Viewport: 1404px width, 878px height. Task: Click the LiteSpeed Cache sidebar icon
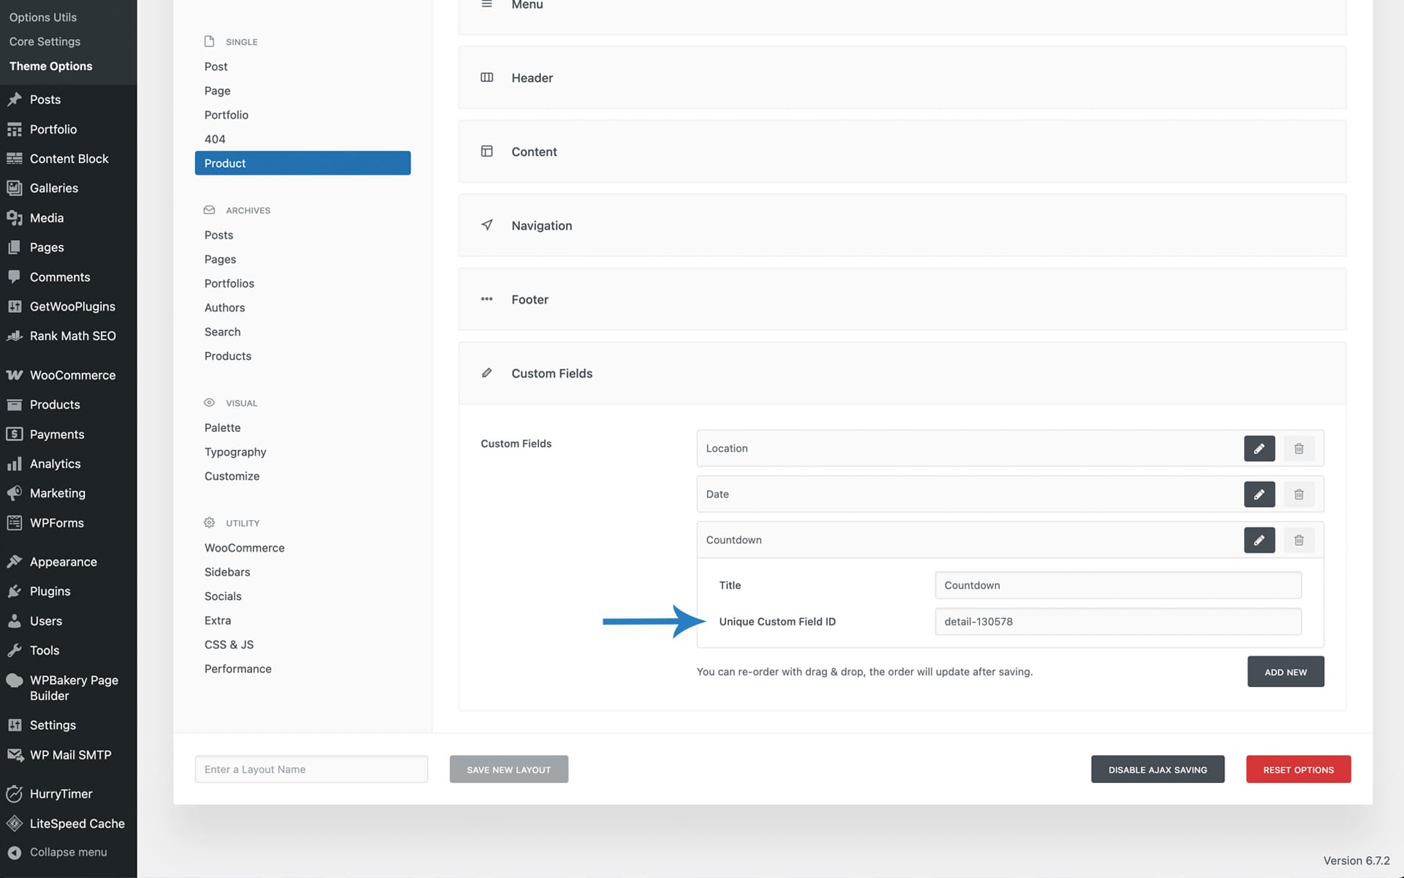[x=14, y=823]
